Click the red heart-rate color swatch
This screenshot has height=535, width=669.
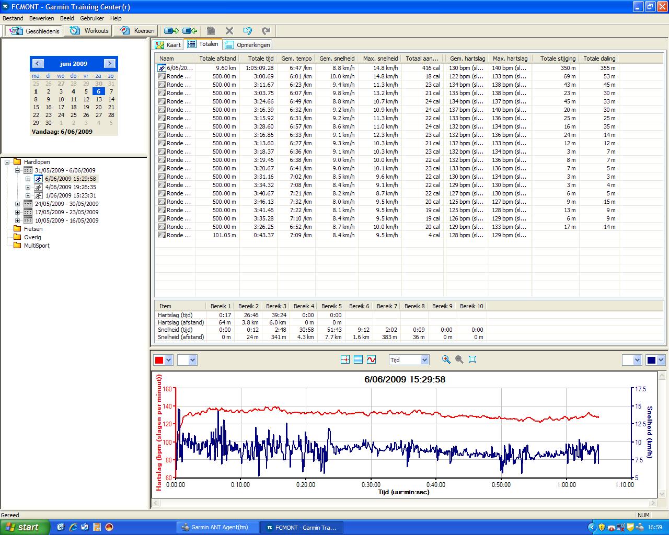159,360
